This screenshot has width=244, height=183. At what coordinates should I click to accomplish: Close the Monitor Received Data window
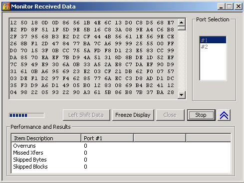pos(239,6)
